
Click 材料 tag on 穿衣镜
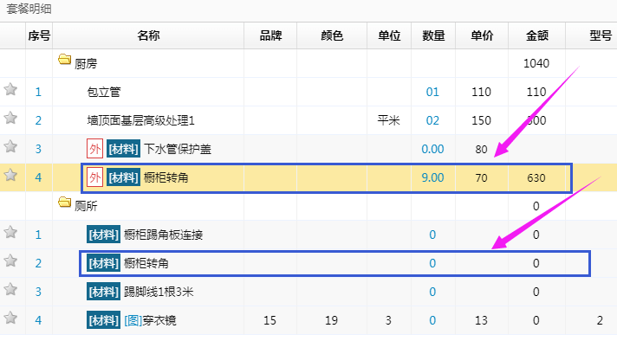(x=103, y=320)
